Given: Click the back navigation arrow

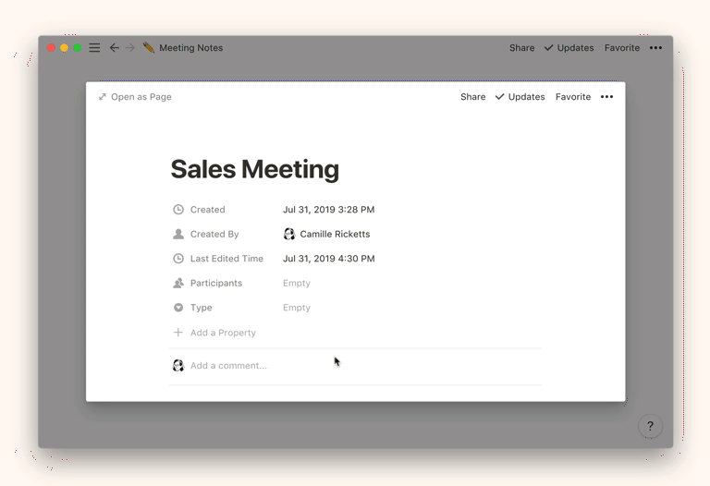Looking at the screenshot, I should pyautogui.click(x=115, y=48).
